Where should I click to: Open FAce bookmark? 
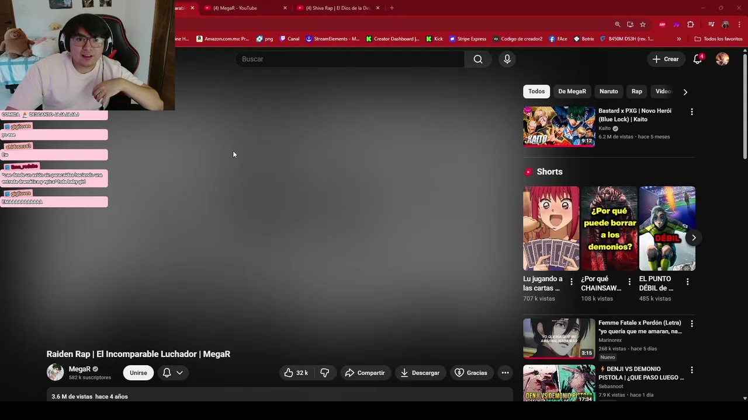coord(558,39)
